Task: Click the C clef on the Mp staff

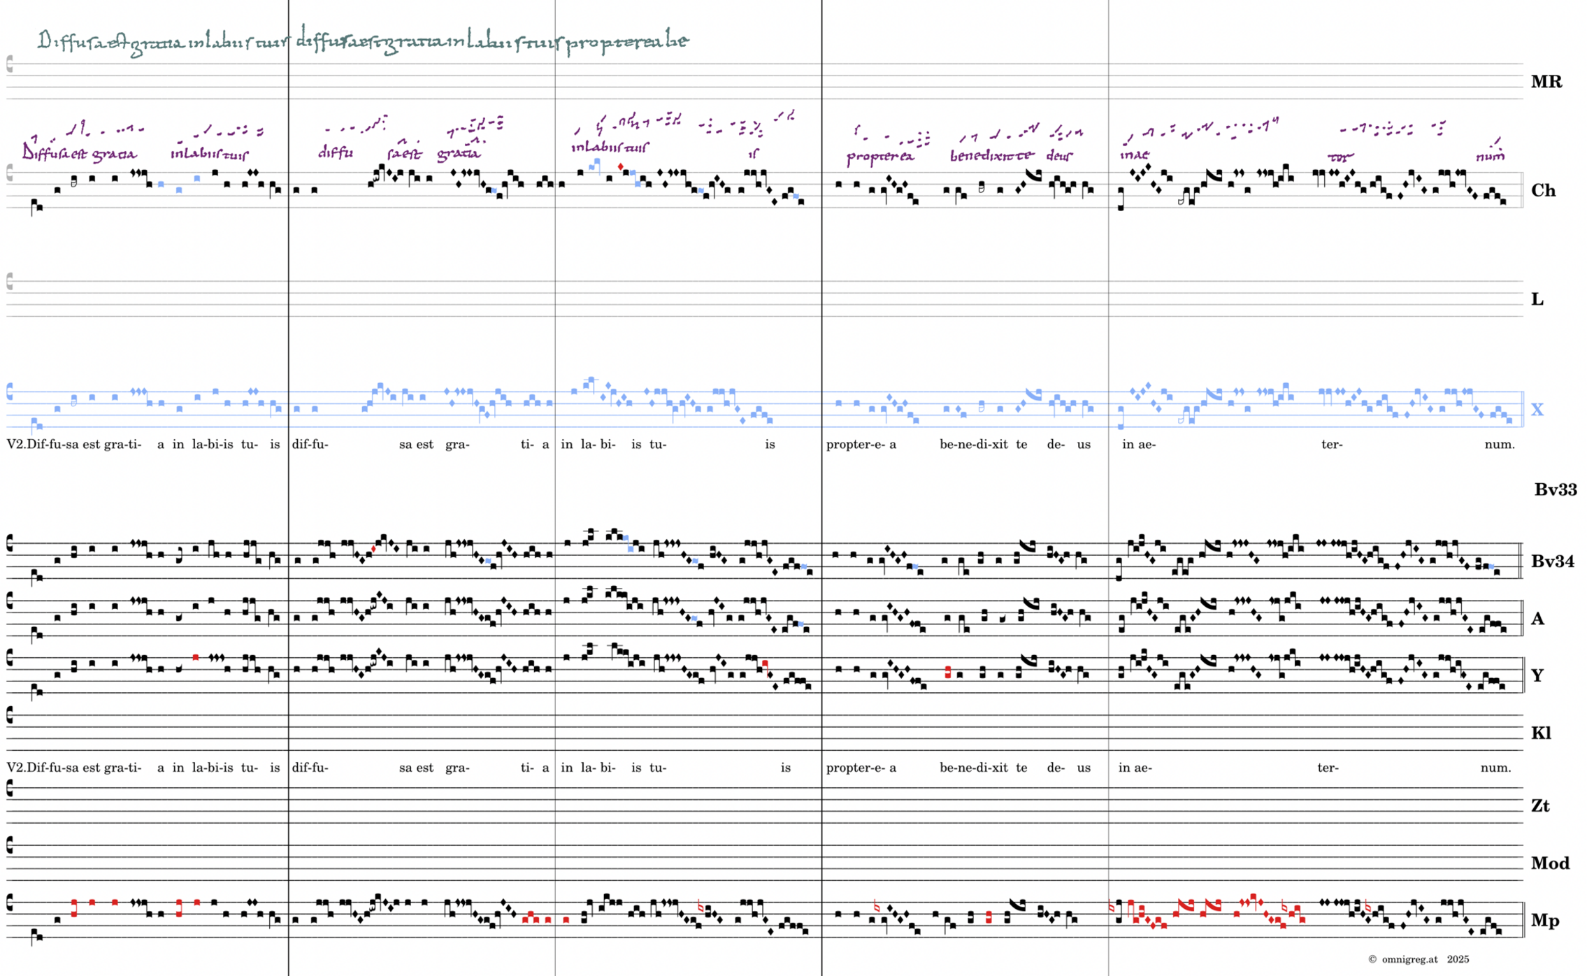Action: (10, 903)
